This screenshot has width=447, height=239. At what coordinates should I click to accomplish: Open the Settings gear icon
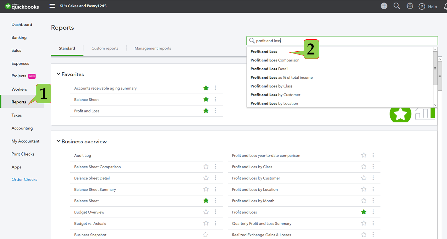410,6
